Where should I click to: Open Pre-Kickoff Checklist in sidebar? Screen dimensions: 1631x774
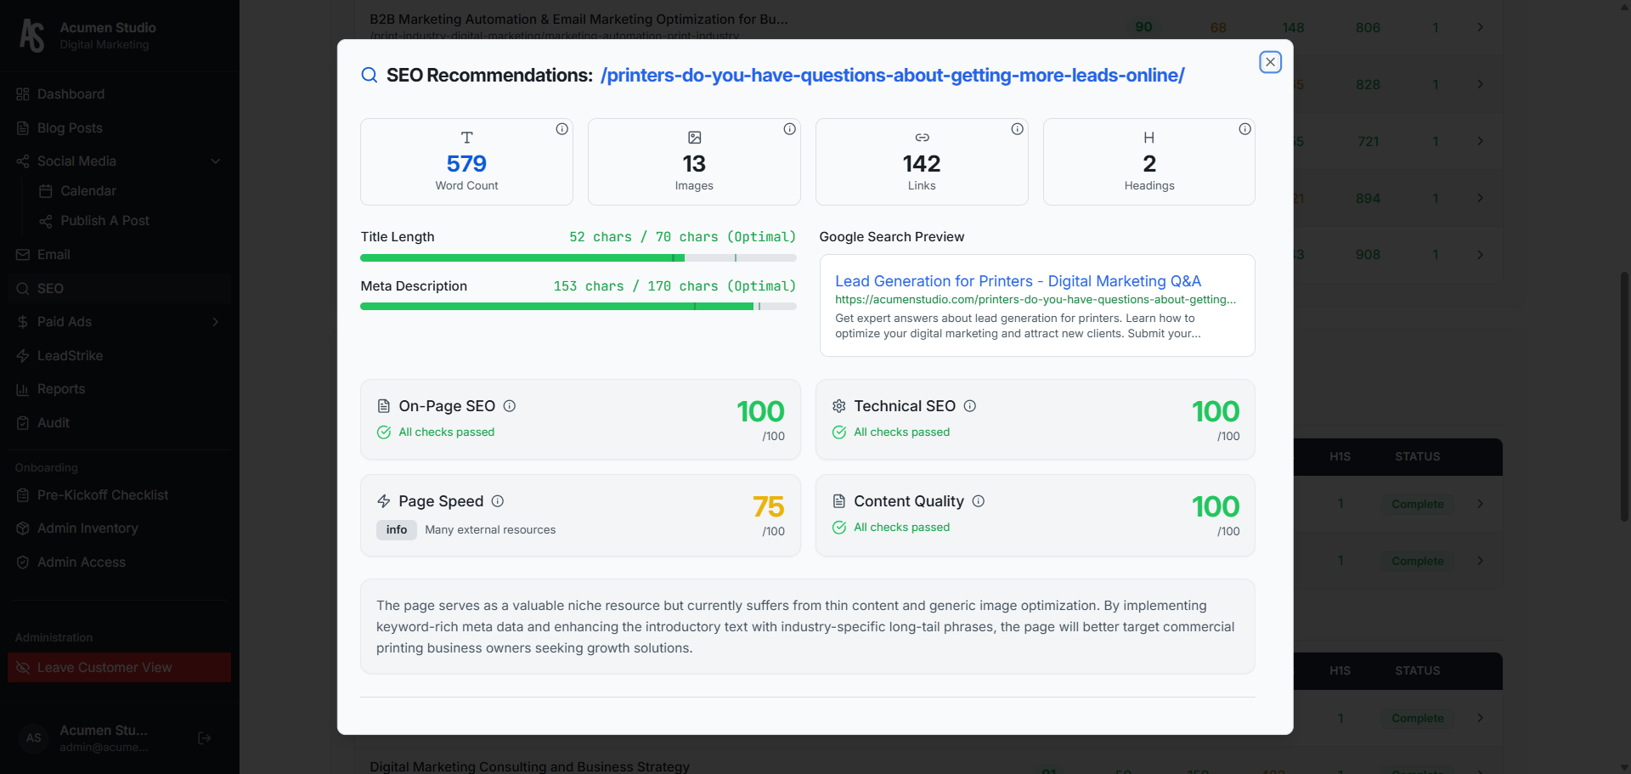119,495
